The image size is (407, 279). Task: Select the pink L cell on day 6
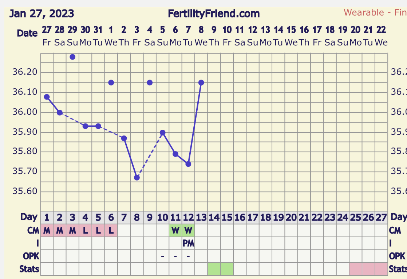click(x=111, y=230)
